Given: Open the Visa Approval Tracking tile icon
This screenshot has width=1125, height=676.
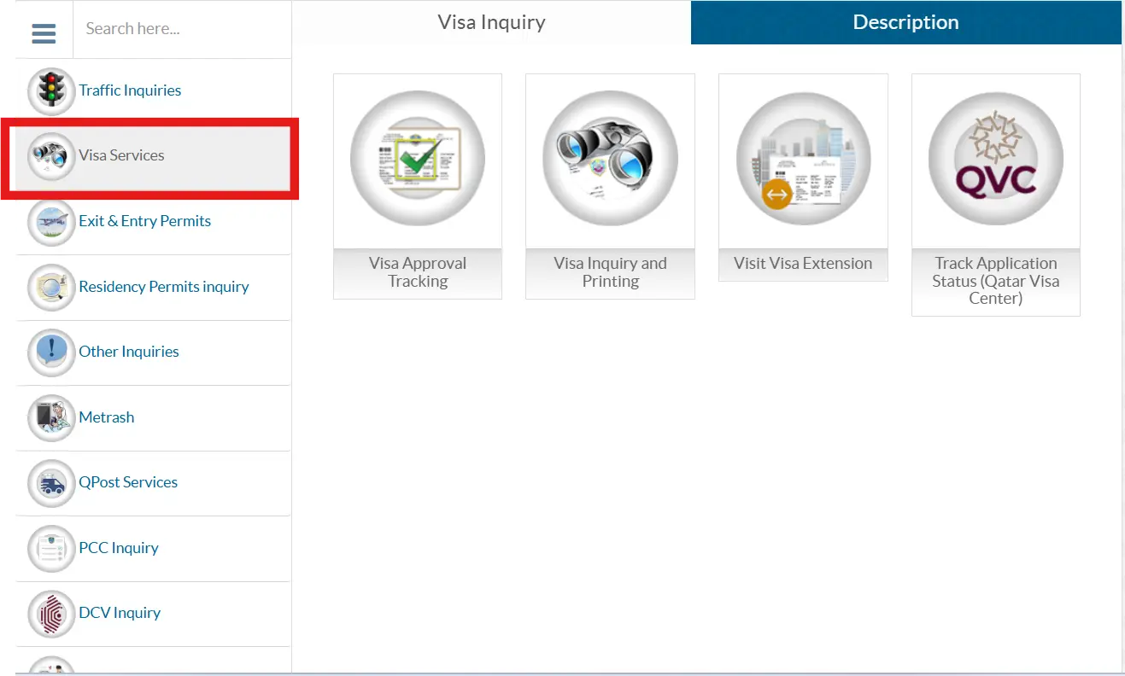Looking at the screenshot, I should coord(417,159).
